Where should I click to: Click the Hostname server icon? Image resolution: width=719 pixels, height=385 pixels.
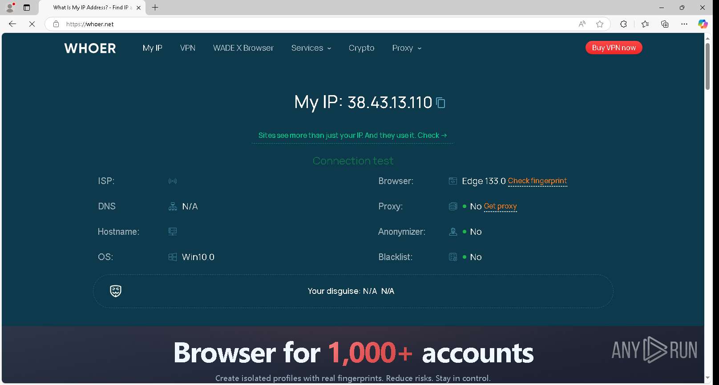(173, 232)
